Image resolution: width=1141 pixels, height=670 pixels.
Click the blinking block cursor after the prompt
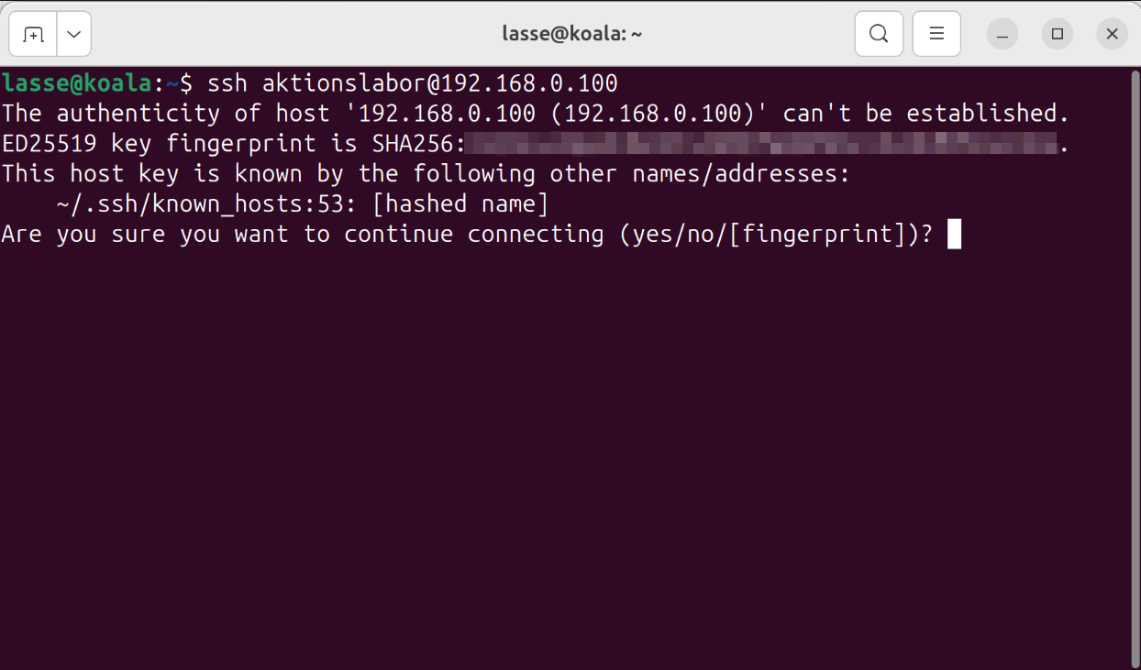[x=954, y=235]
